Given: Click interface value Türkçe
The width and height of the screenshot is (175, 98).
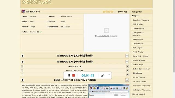Looking at the screenshot, I should (x=32, y=27).
